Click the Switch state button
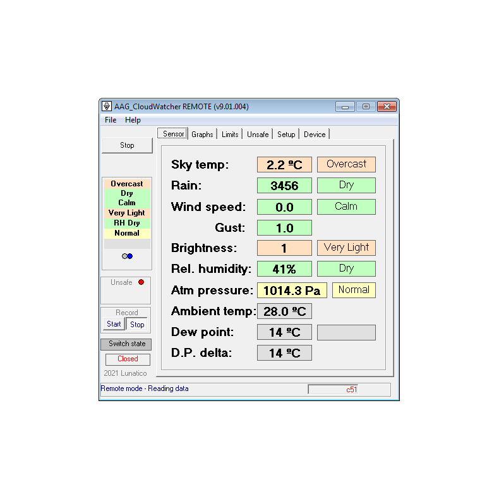Screen dimensions: 499x499 126,344
